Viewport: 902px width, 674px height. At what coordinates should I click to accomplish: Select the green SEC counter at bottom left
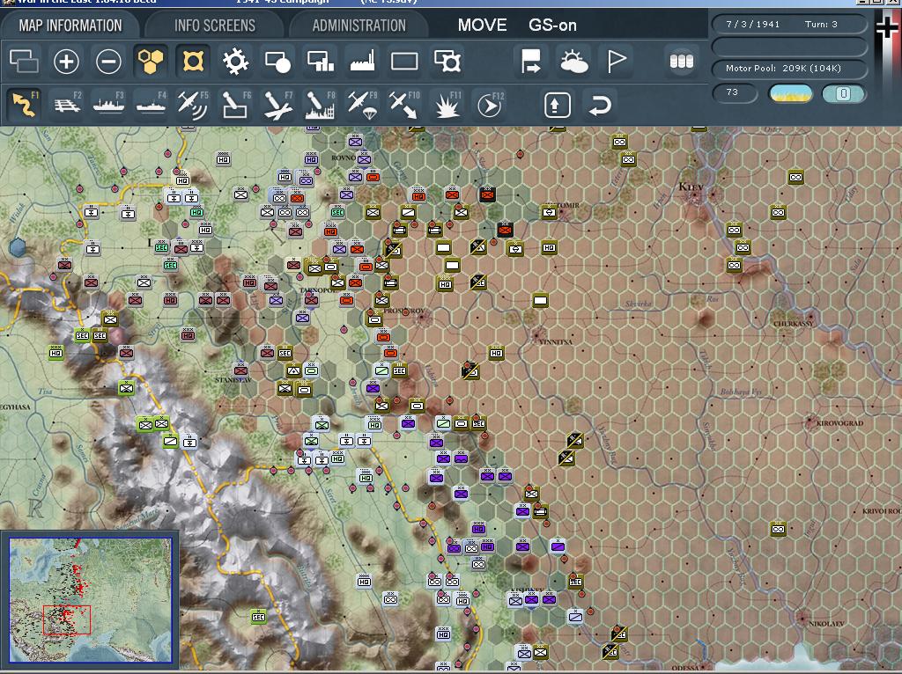pyautogui.click(x=258, y=617)
